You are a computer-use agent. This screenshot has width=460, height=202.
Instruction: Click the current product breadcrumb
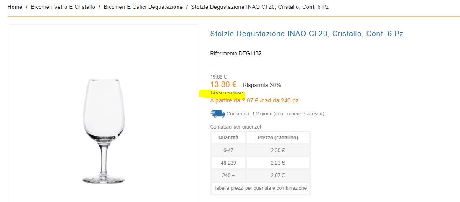click(260, 7)
